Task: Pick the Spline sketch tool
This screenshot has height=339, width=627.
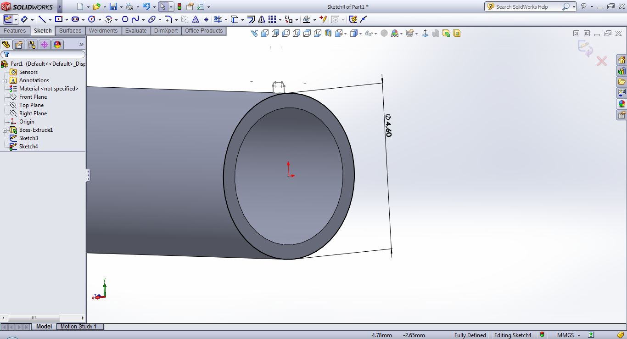Action: click(x=135, y=19)
